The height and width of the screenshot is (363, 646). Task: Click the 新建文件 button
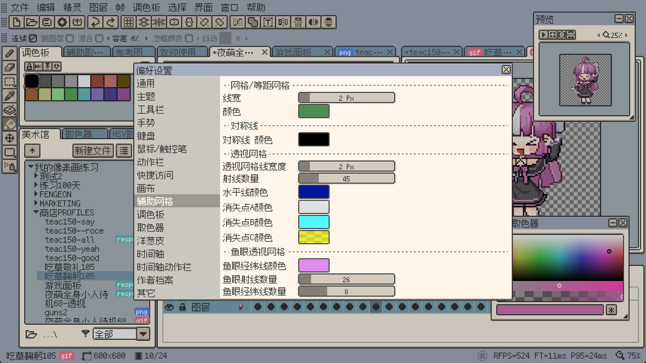[93, 151]
